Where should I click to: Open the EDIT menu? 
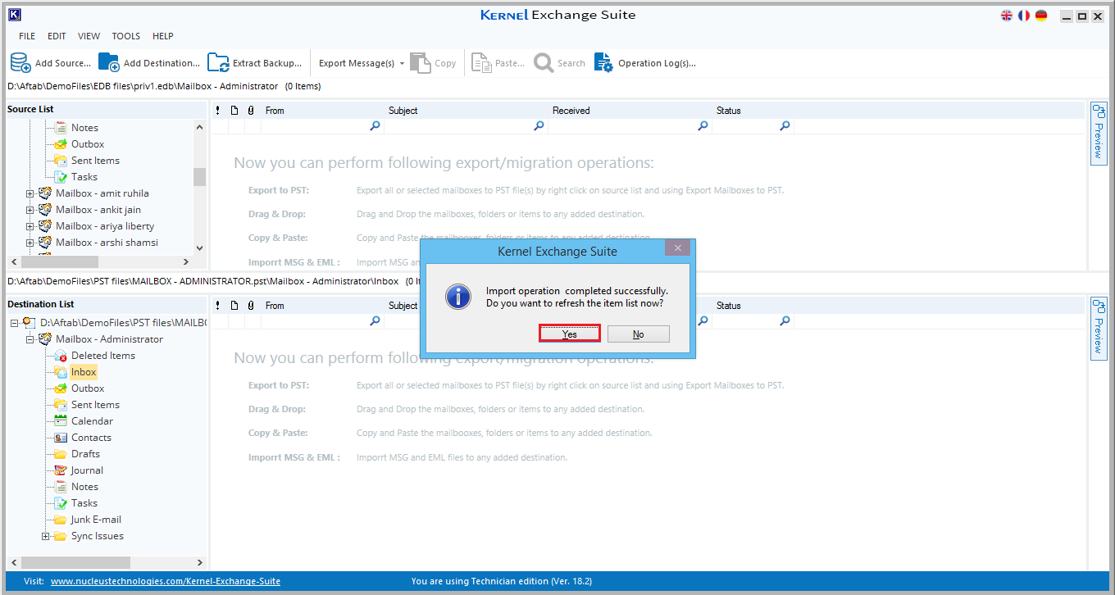[x=57, y=36]
